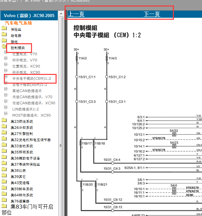Expand 集33启动系统 section
Screen dimensions: 202x216
[x=22, y=146]
